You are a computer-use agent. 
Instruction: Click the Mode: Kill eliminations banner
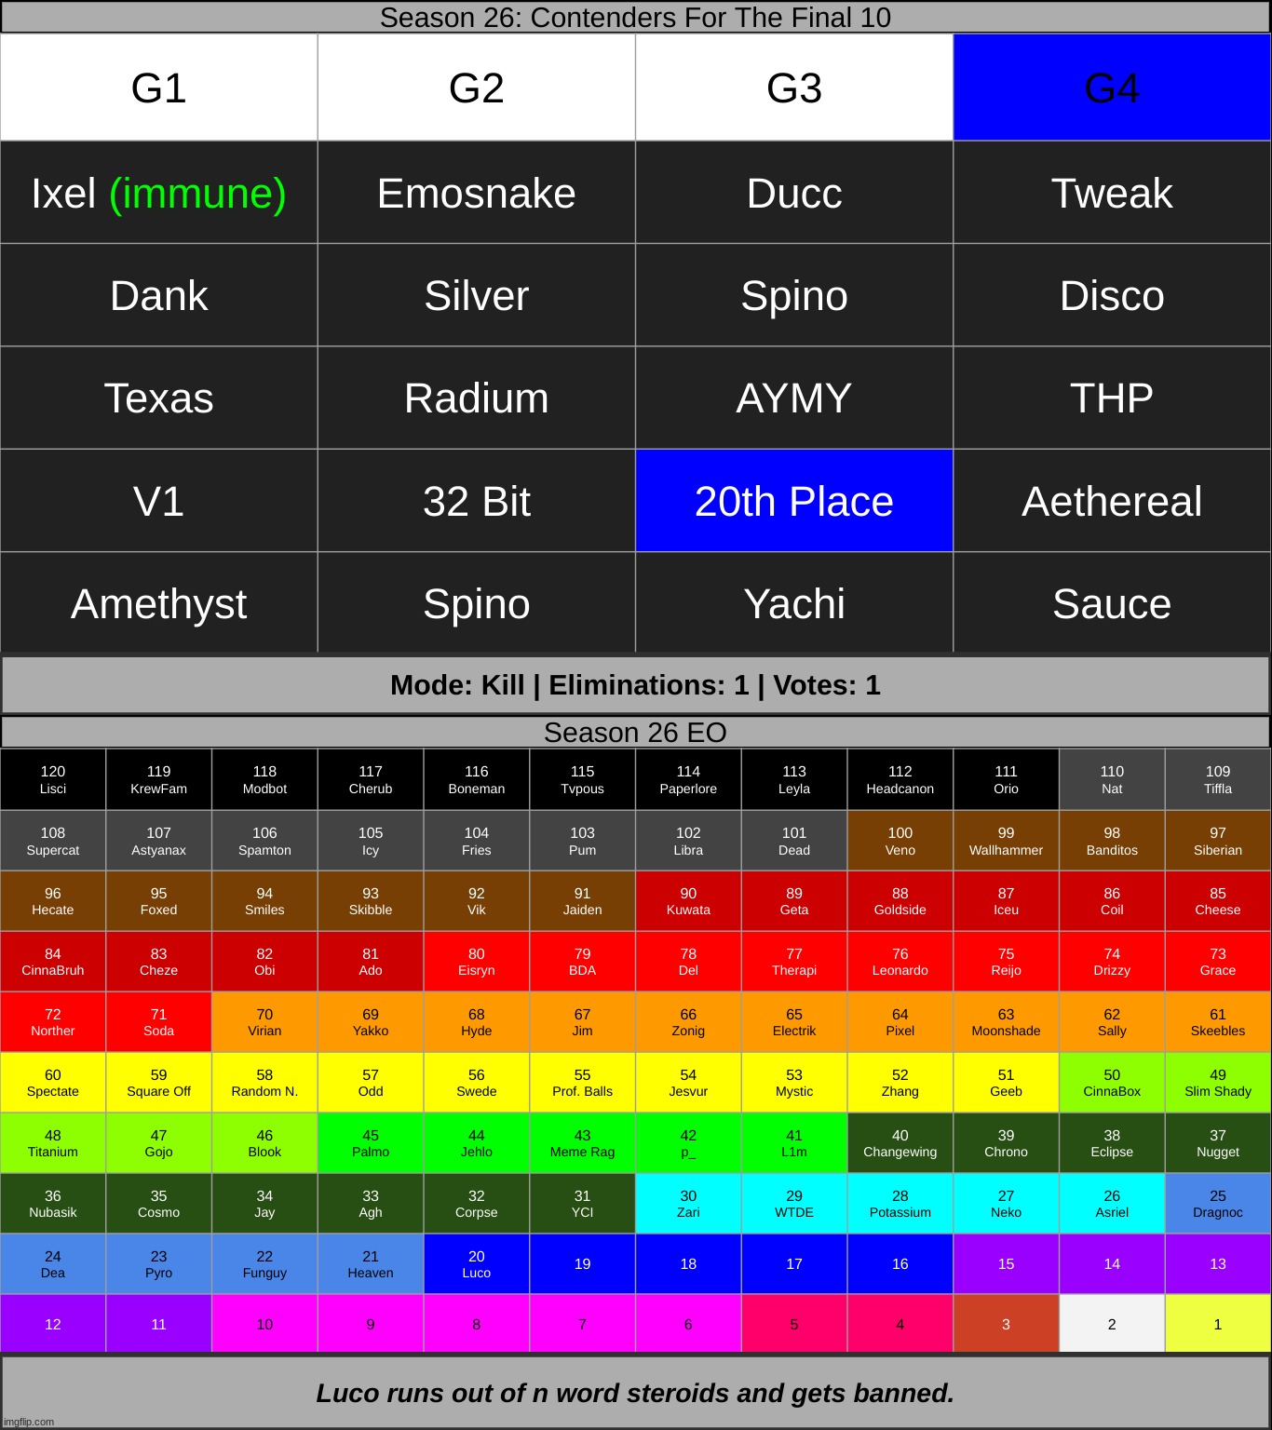tap(635, 685)
